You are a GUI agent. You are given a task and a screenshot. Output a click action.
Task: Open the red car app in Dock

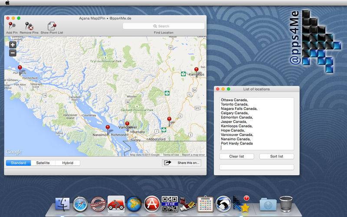(116, 204)
